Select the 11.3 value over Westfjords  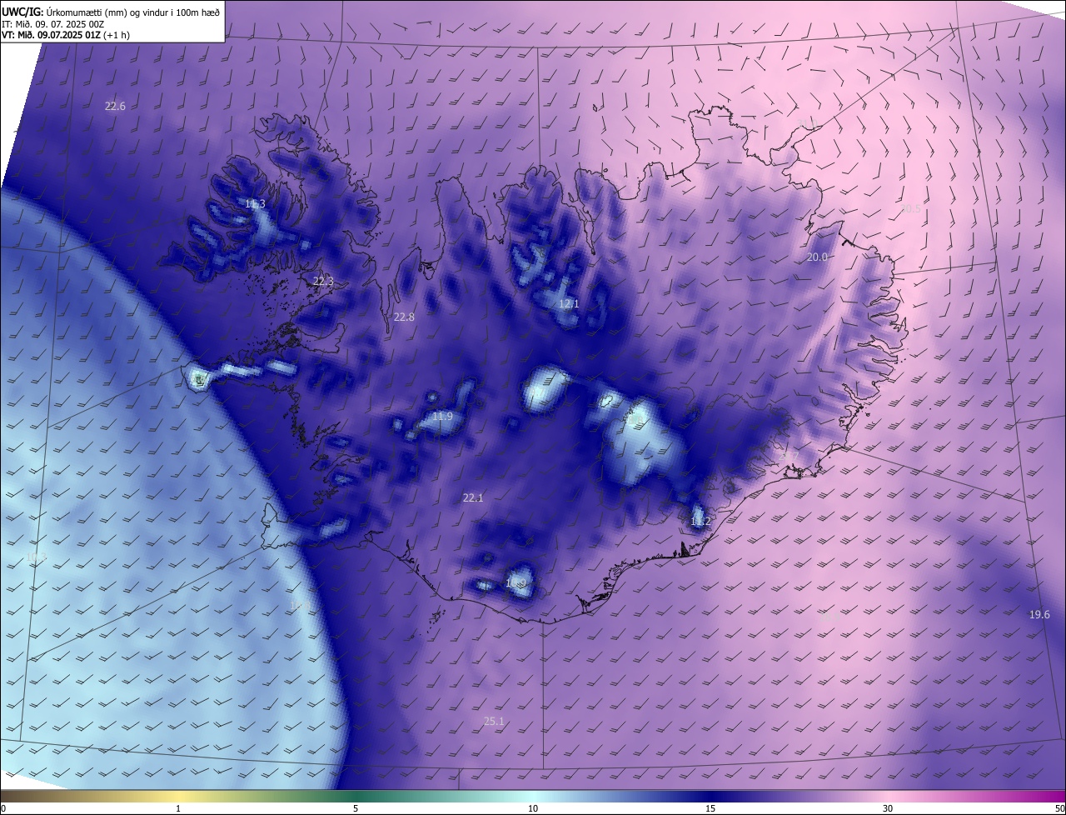(255, 204)
